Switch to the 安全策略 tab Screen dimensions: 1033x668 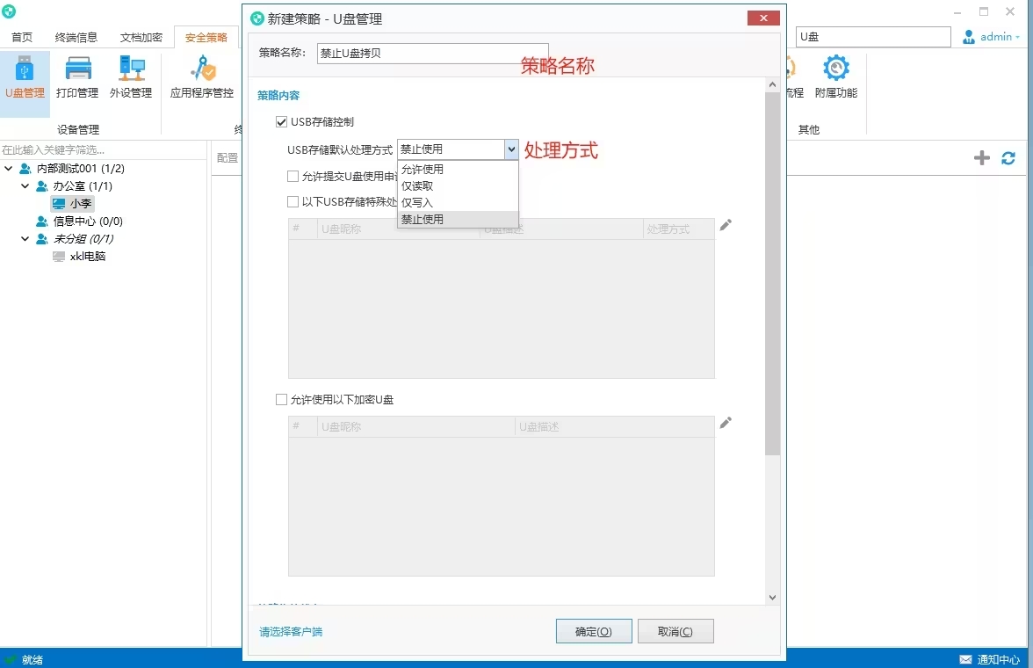[206, 38]
